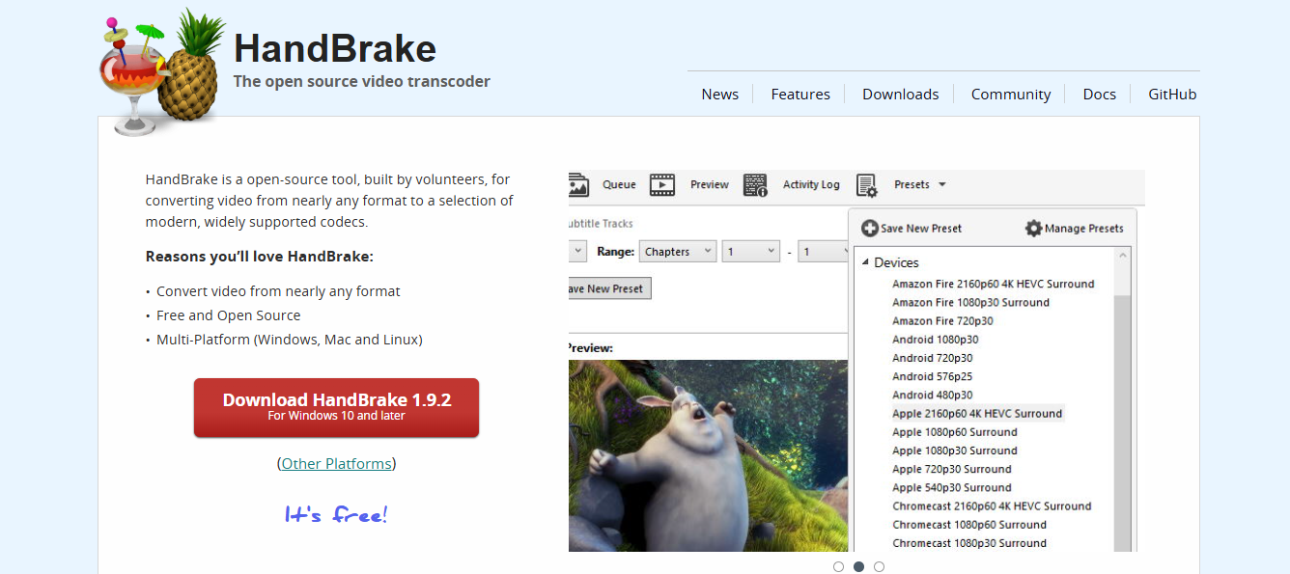Select Apple 2160p60 4K HEVC Surround
Viewport: 1290px width, 574px height.
(977, 414)
